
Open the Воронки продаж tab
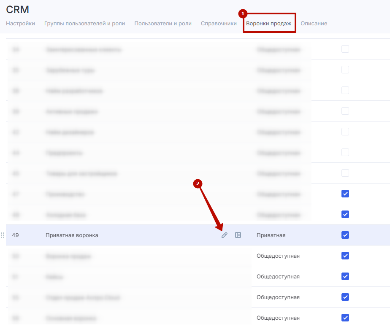[x=269, y=24]
